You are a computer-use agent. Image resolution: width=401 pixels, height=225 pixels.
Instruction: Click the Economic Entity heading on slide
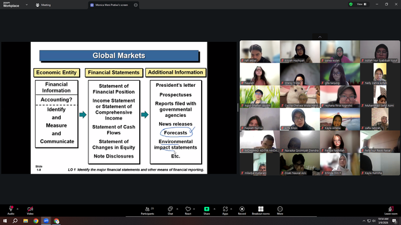click(56, 72)
